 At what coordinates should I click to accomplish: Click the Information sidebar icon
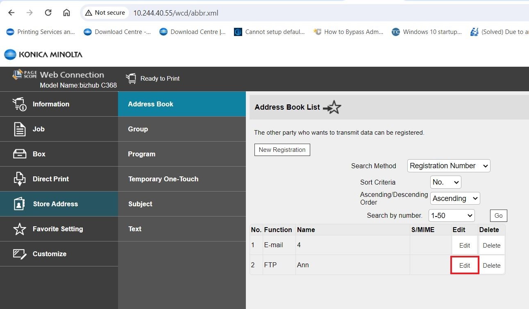tap(19, 104)
